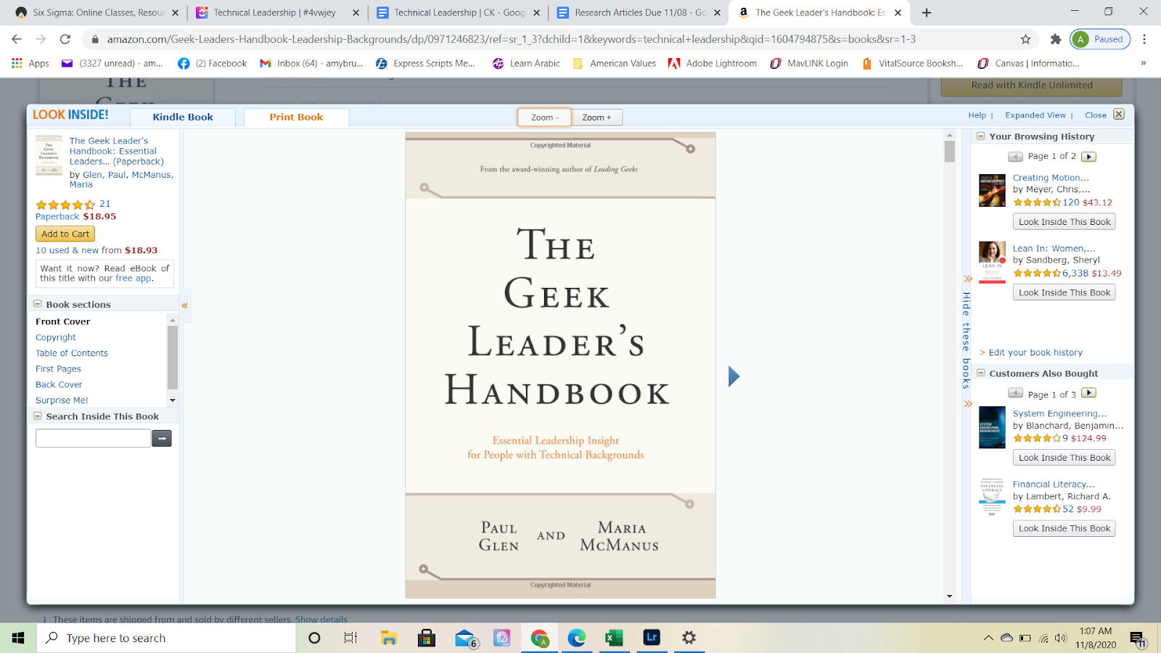1161x653 pixels.
Task: Switch to Technical Leadership #4vwjey tab
Action: [276, 12]
